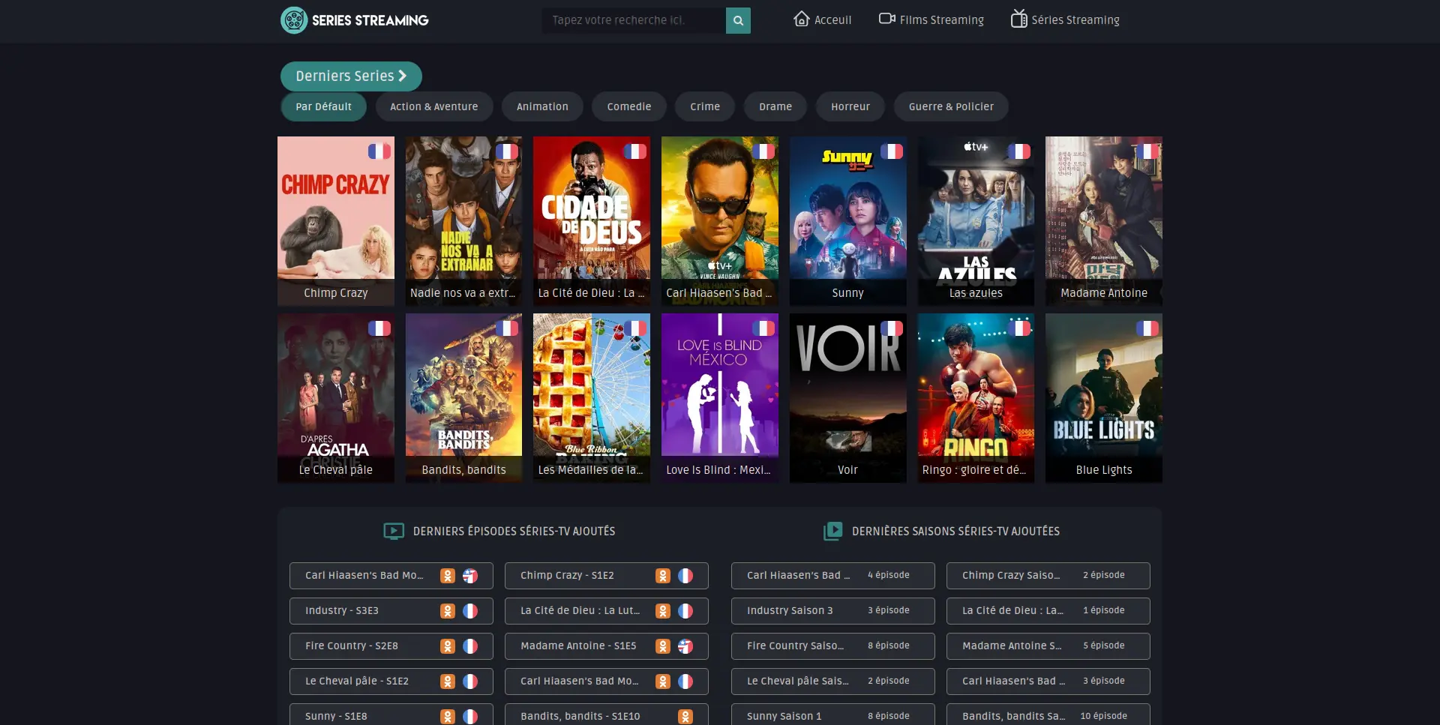Click the French flag badge on Blue Lights poster

pyautogui.click(x=1147, y=328)
